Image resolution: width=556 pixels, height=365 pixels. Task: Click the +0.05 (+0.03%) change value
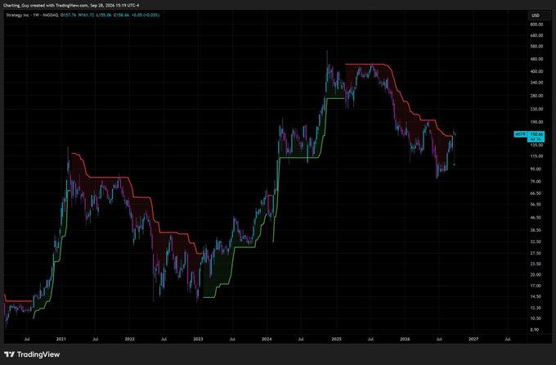click(146, 16)
